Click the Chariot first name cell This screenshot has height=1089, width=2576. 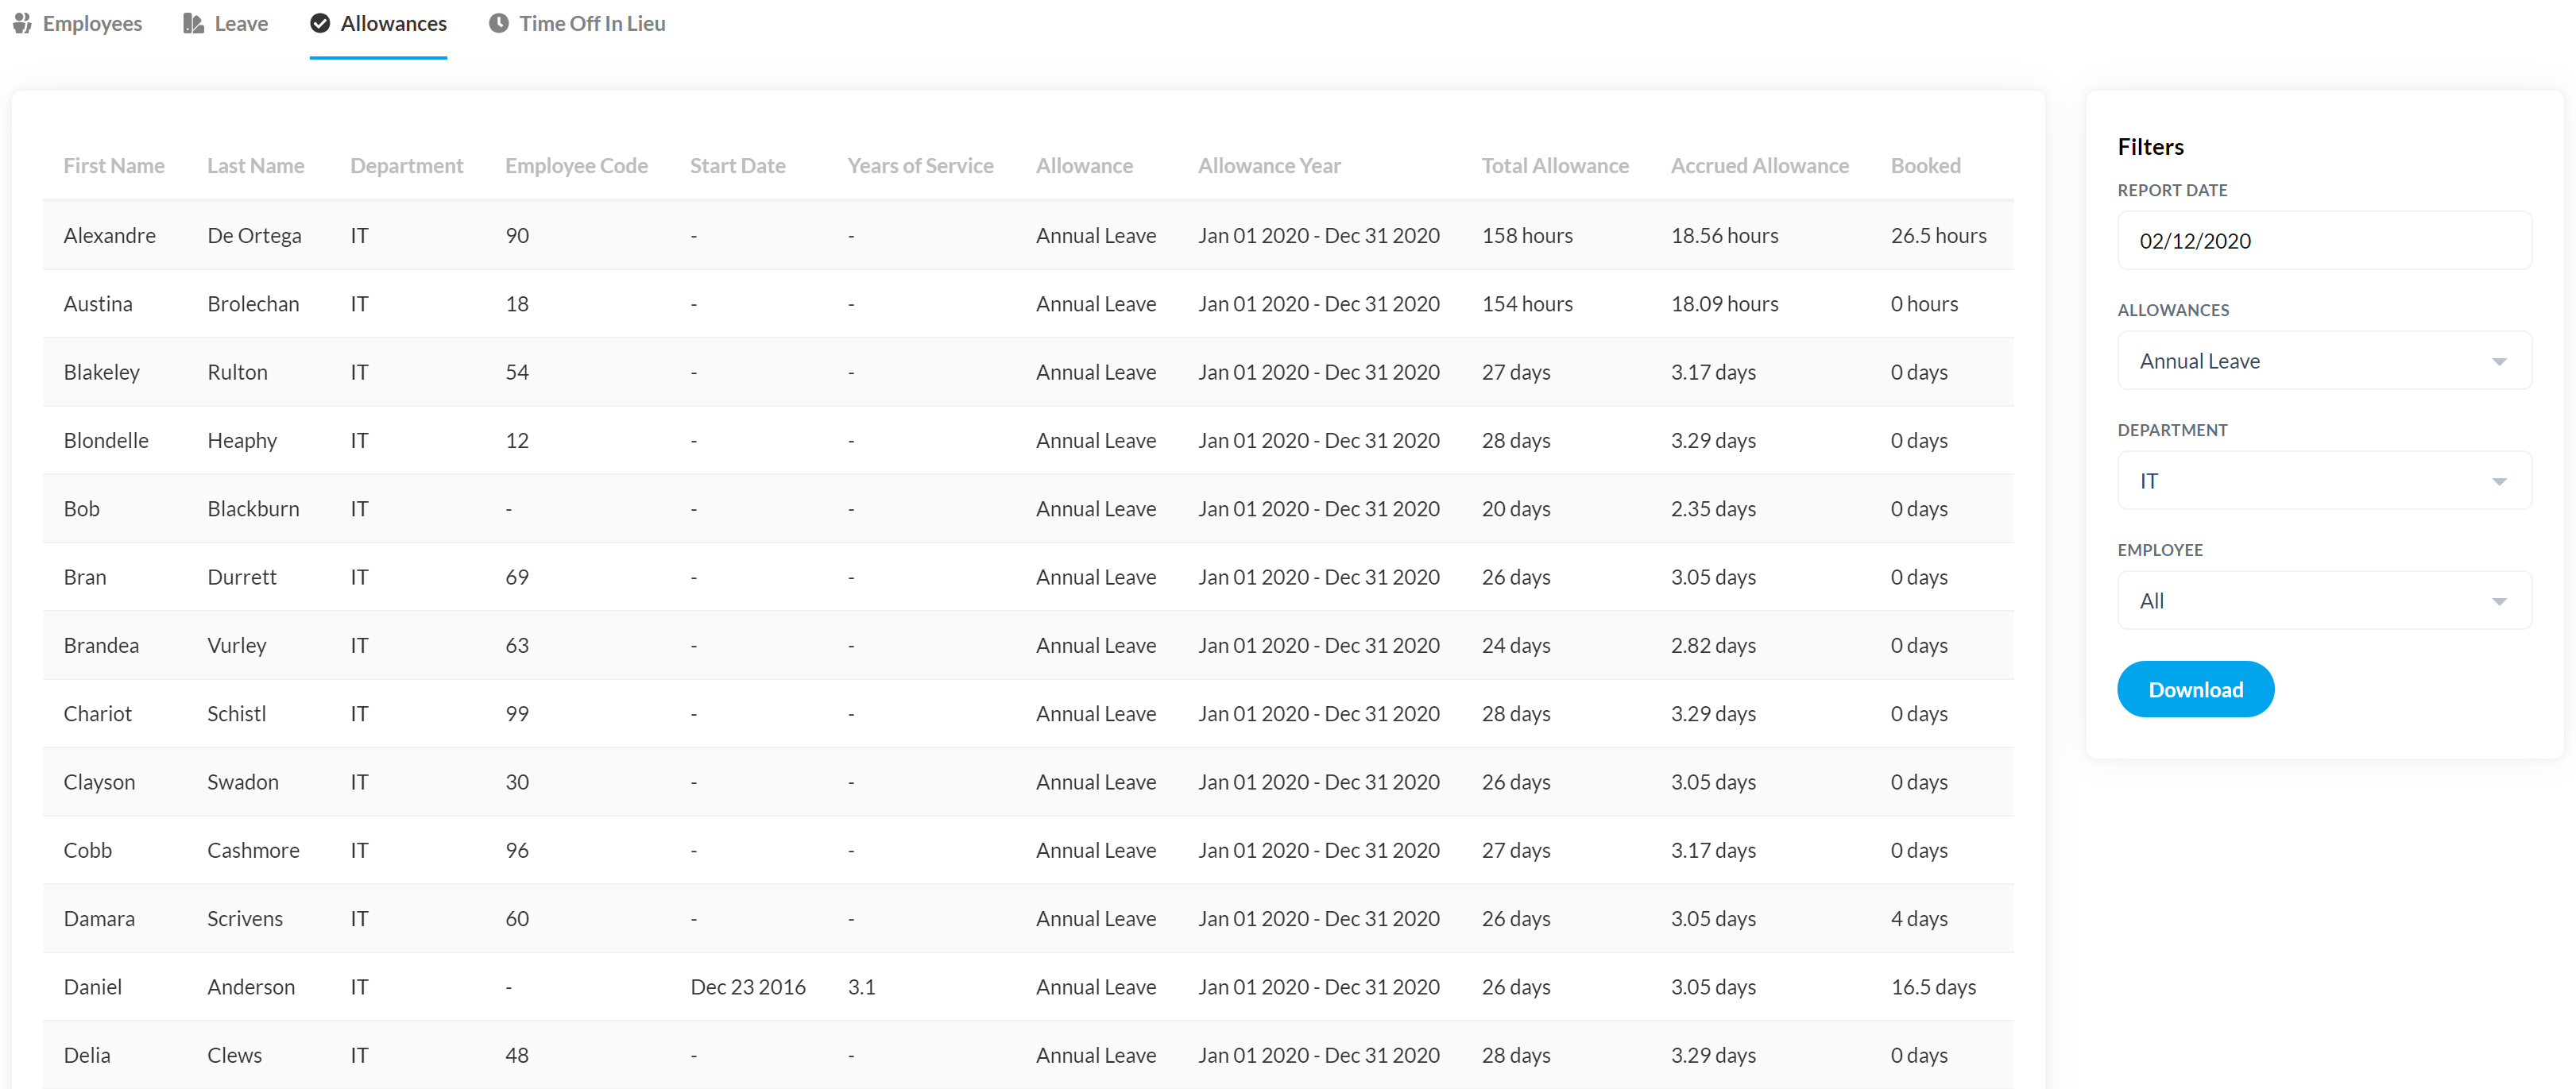point(98,714)
